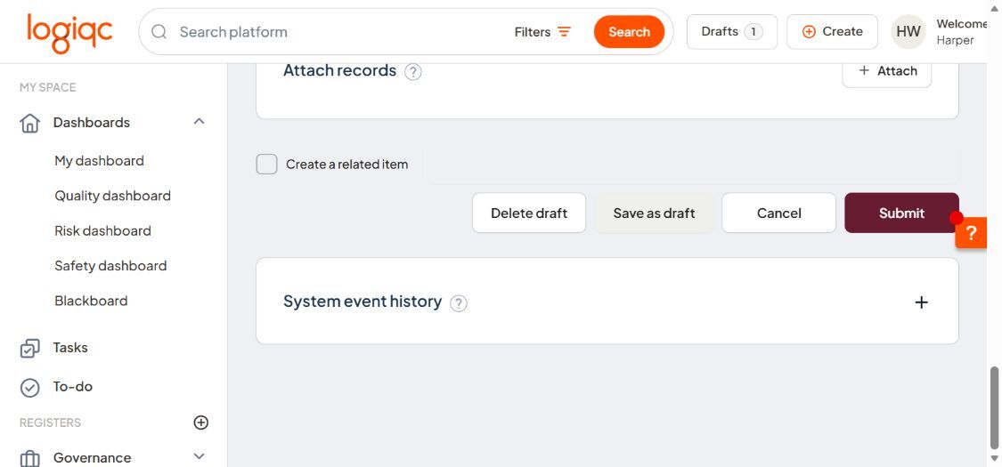Tick the Create a related item checkbox
This screenshot has width=1002, height=467.
click(x=266, y=164)
